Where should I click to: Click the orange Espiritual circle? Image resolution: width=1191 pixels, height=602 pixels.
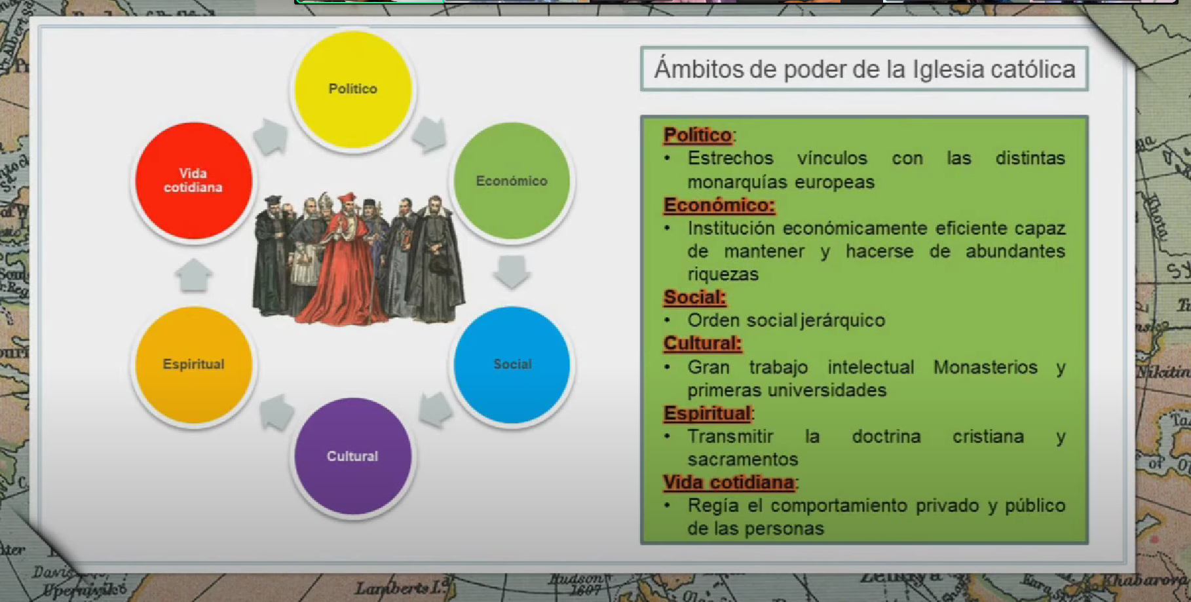193,364
